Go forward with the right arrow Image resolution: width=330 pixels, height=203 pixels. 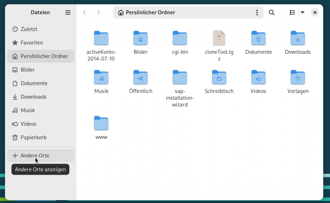(x=99, y=12)
